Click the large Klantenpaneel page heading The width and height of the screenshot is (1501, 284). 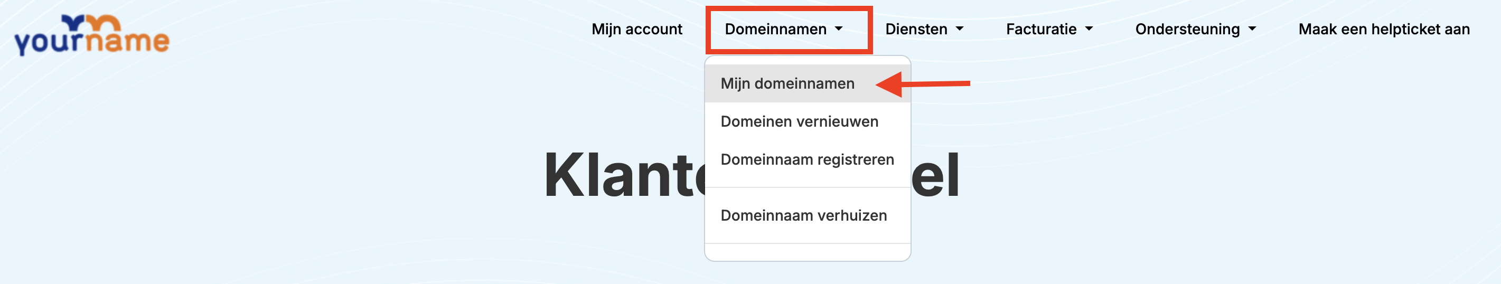click(x=623, y=175)
